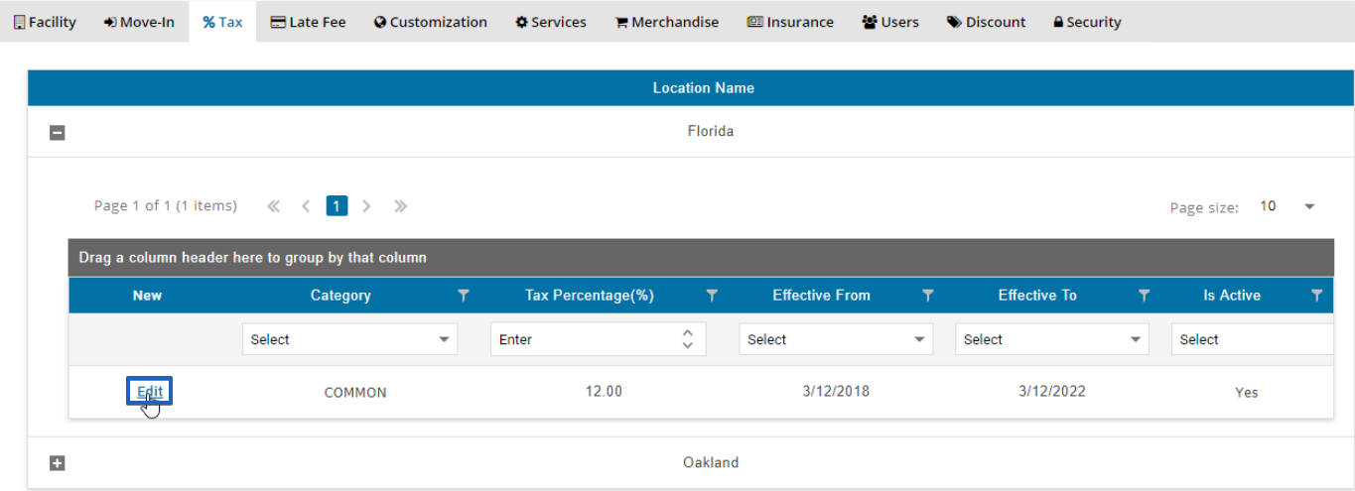Select the Tax tab

(x=222, y=22)
